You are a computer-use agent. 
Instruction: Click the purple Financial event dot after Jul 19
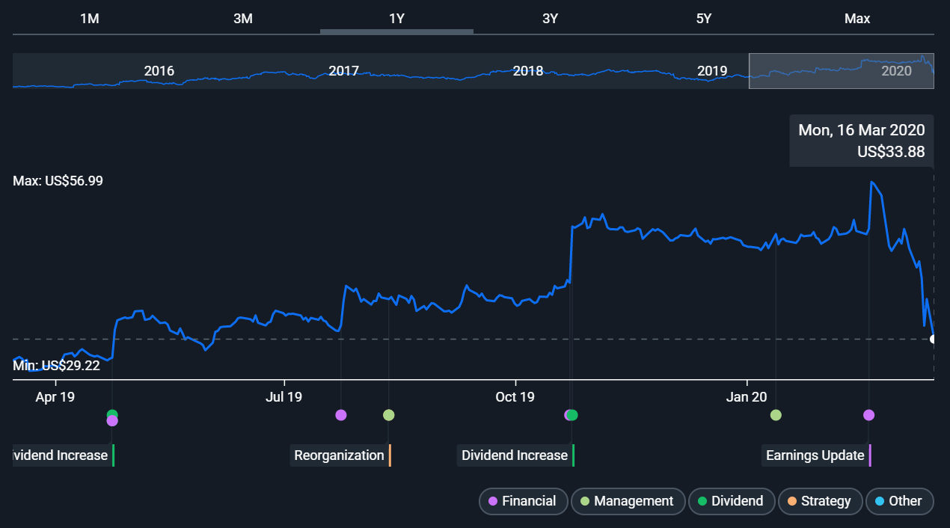tap(341, 415)
